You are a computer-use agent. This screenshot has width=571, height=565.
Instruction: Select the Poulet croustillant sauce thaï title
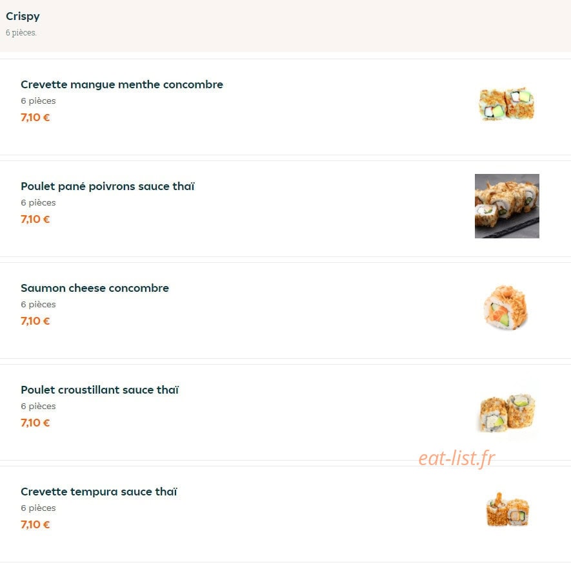click(100, 390)
